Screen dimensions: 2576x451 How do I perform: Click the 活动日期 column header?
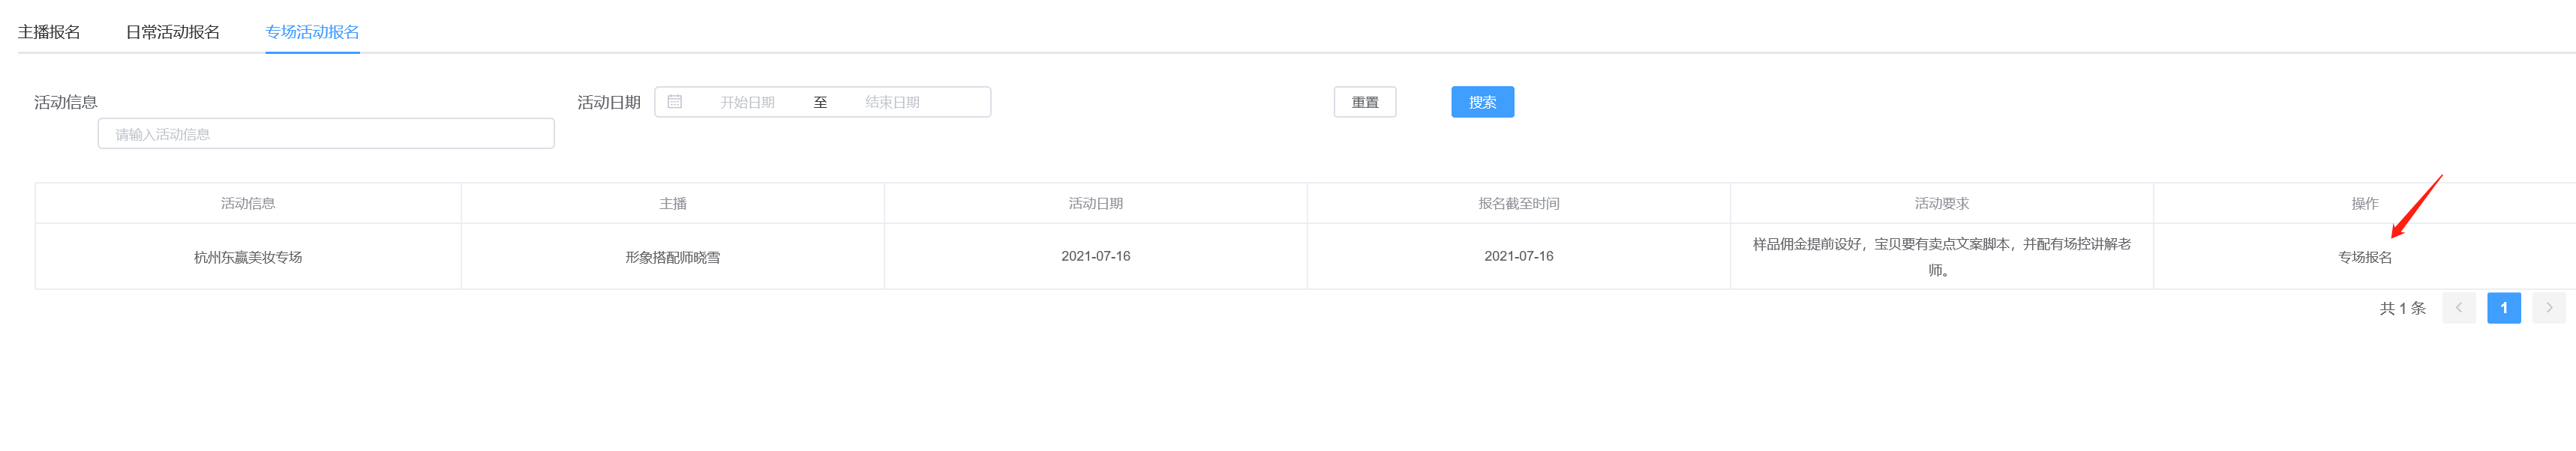(x=1095, y=204)
